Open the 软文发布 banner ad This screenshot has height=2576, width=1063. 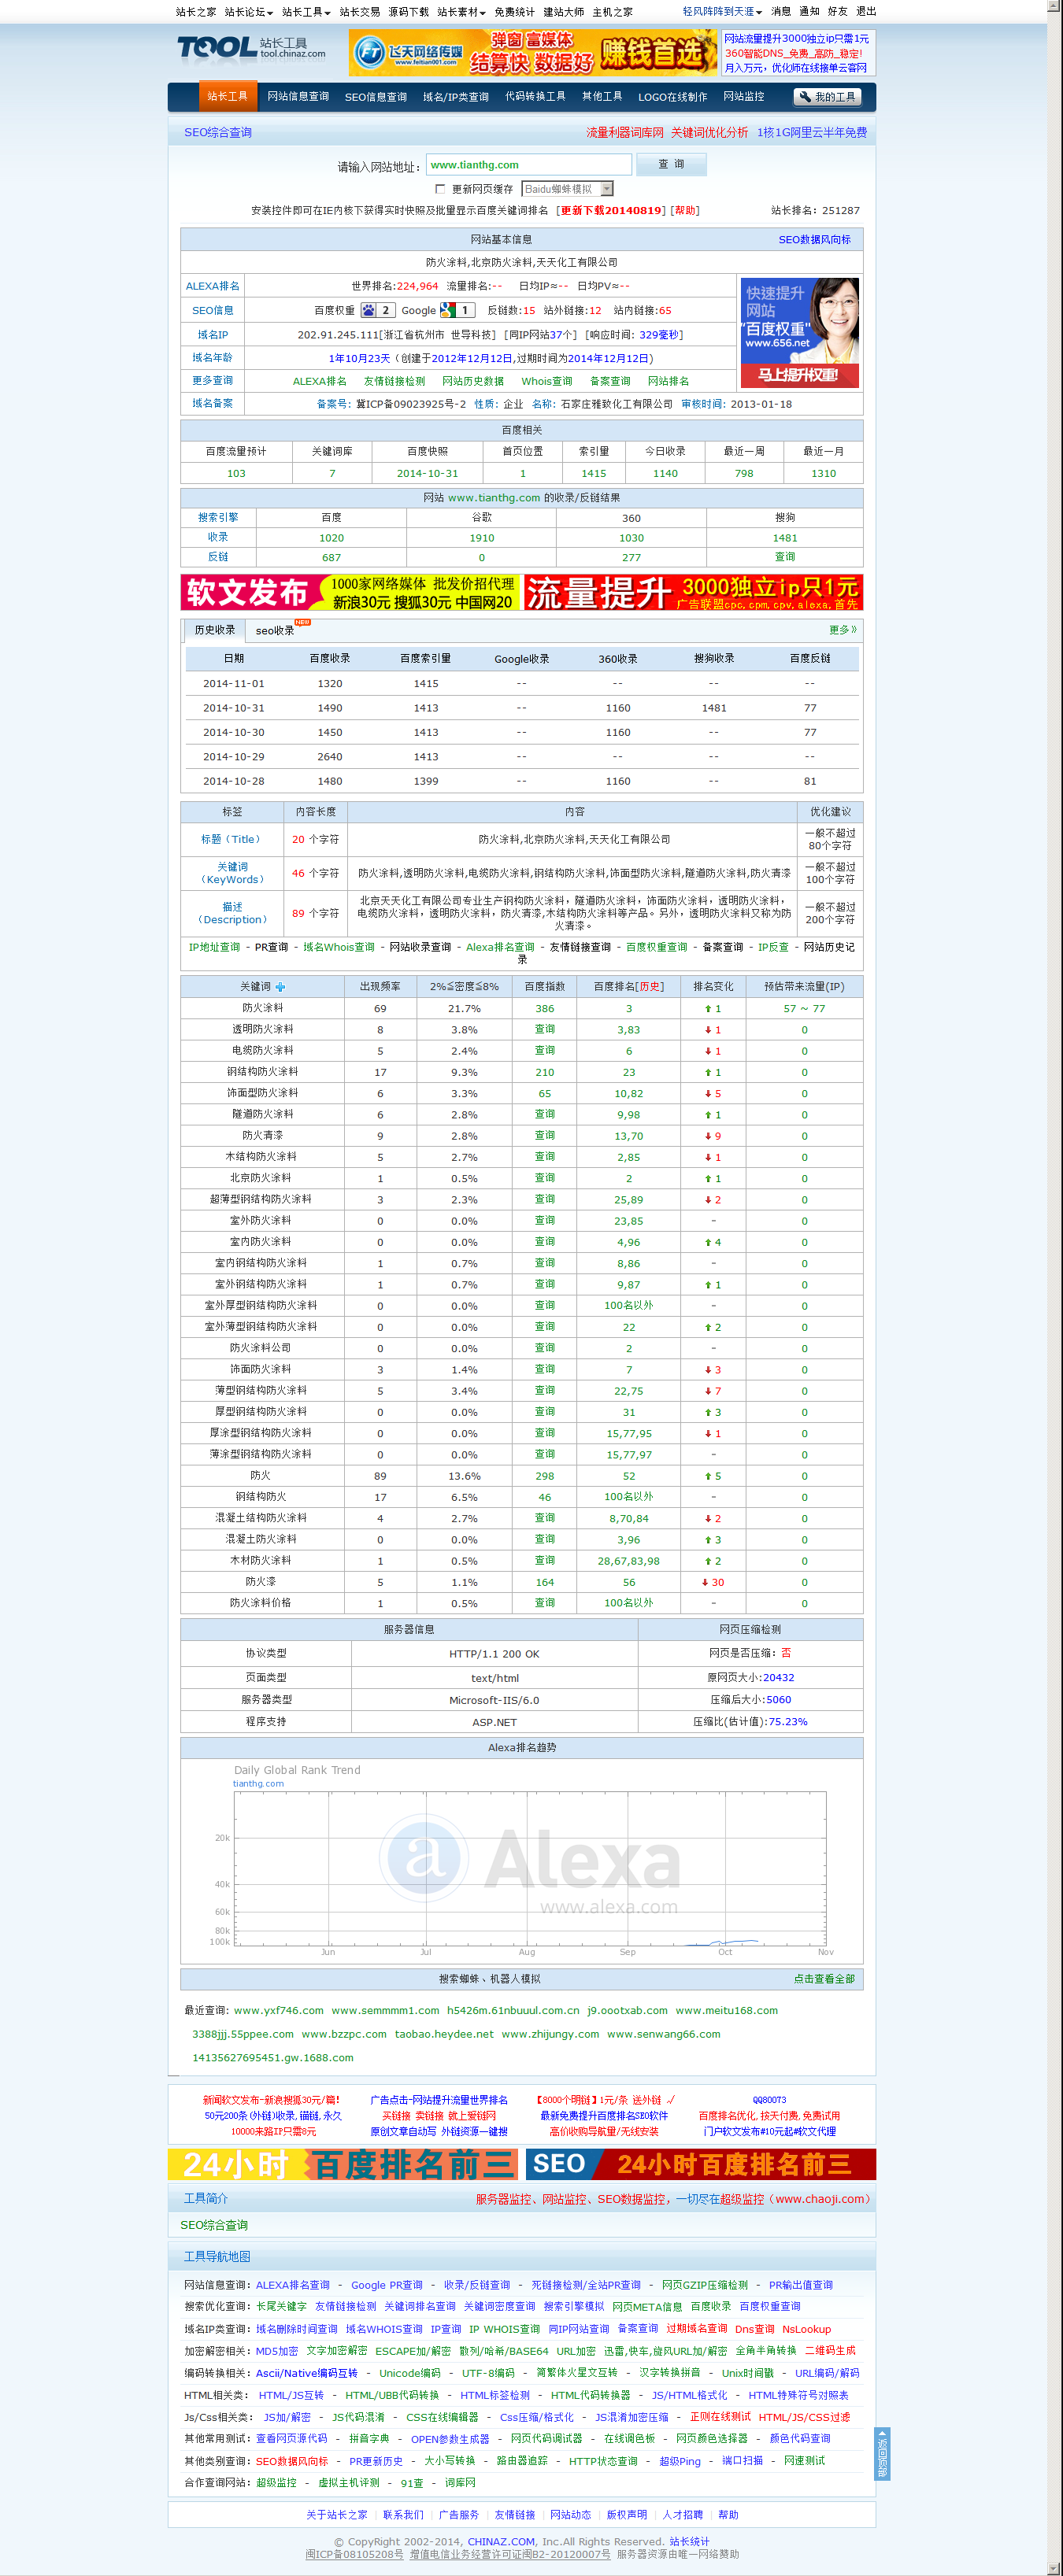[x=350, y=592]
